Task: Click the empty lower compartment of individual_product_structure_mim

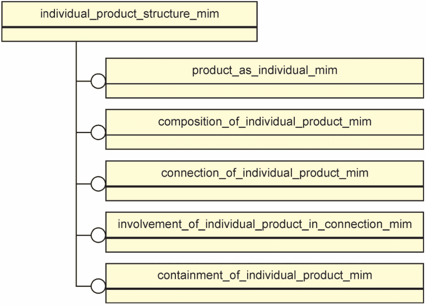Action: 130,35
